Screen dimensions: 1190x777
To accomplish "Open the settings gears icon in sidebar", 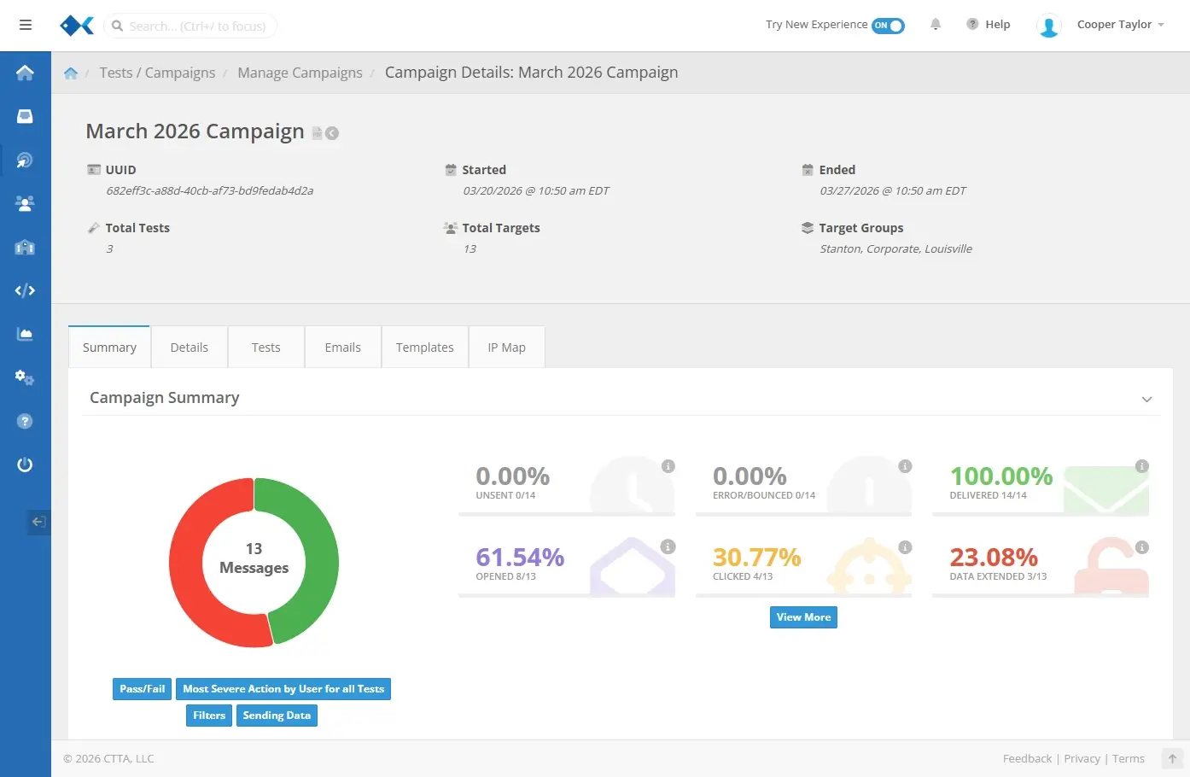I will click(25, 377).
